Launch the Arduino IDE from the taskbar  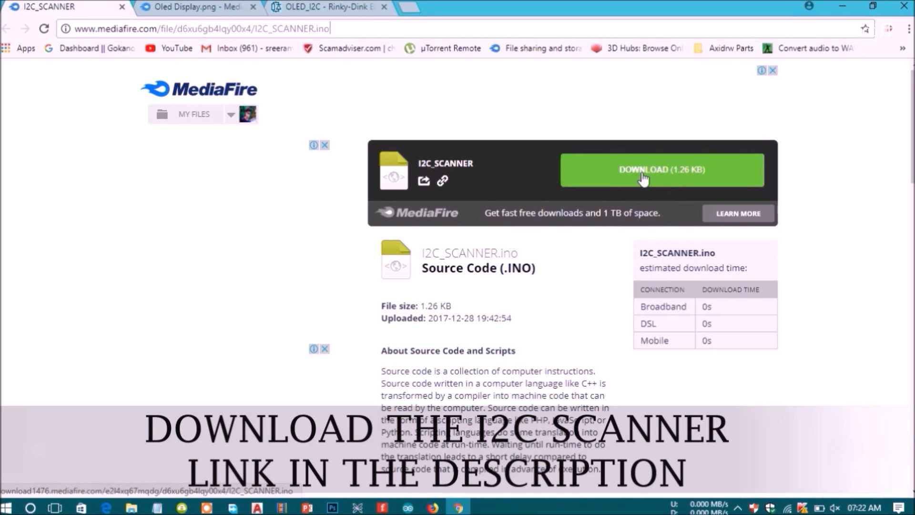(x=408, y=508)
